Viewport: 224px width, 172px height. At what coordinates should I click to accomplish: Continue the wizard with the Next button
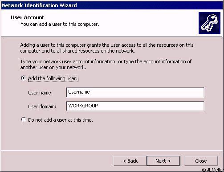(x=163, y=161)
